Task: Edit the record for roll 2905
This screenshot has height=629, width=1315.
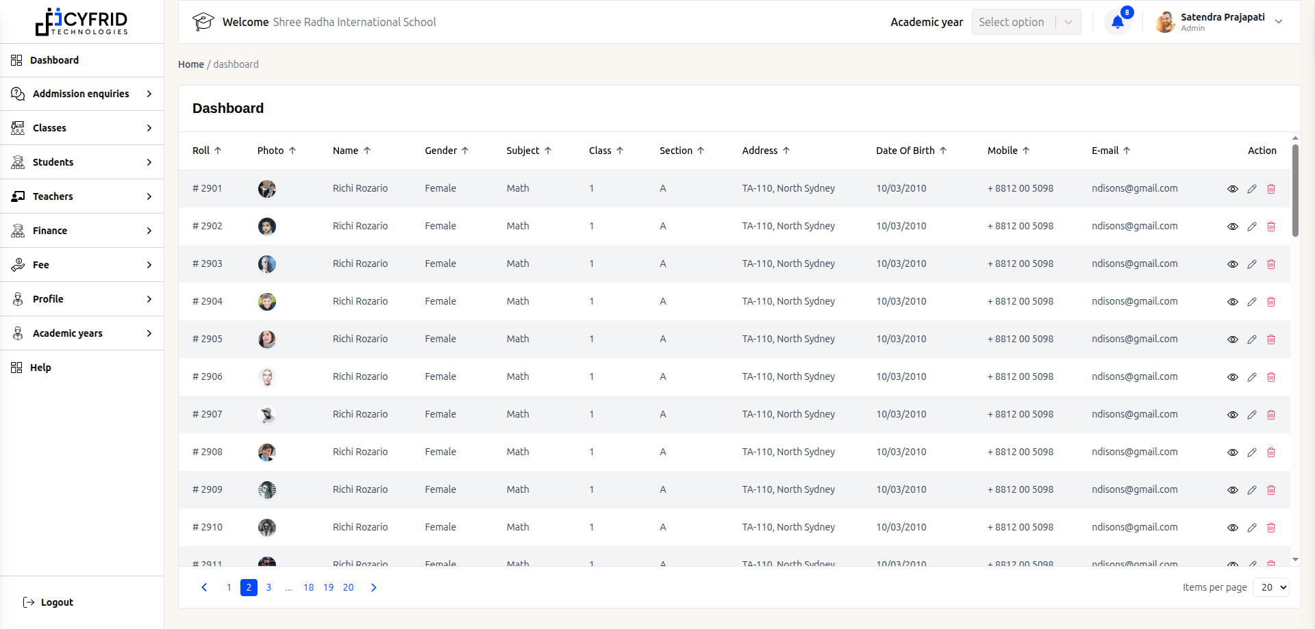Action: coord(1252,339)
